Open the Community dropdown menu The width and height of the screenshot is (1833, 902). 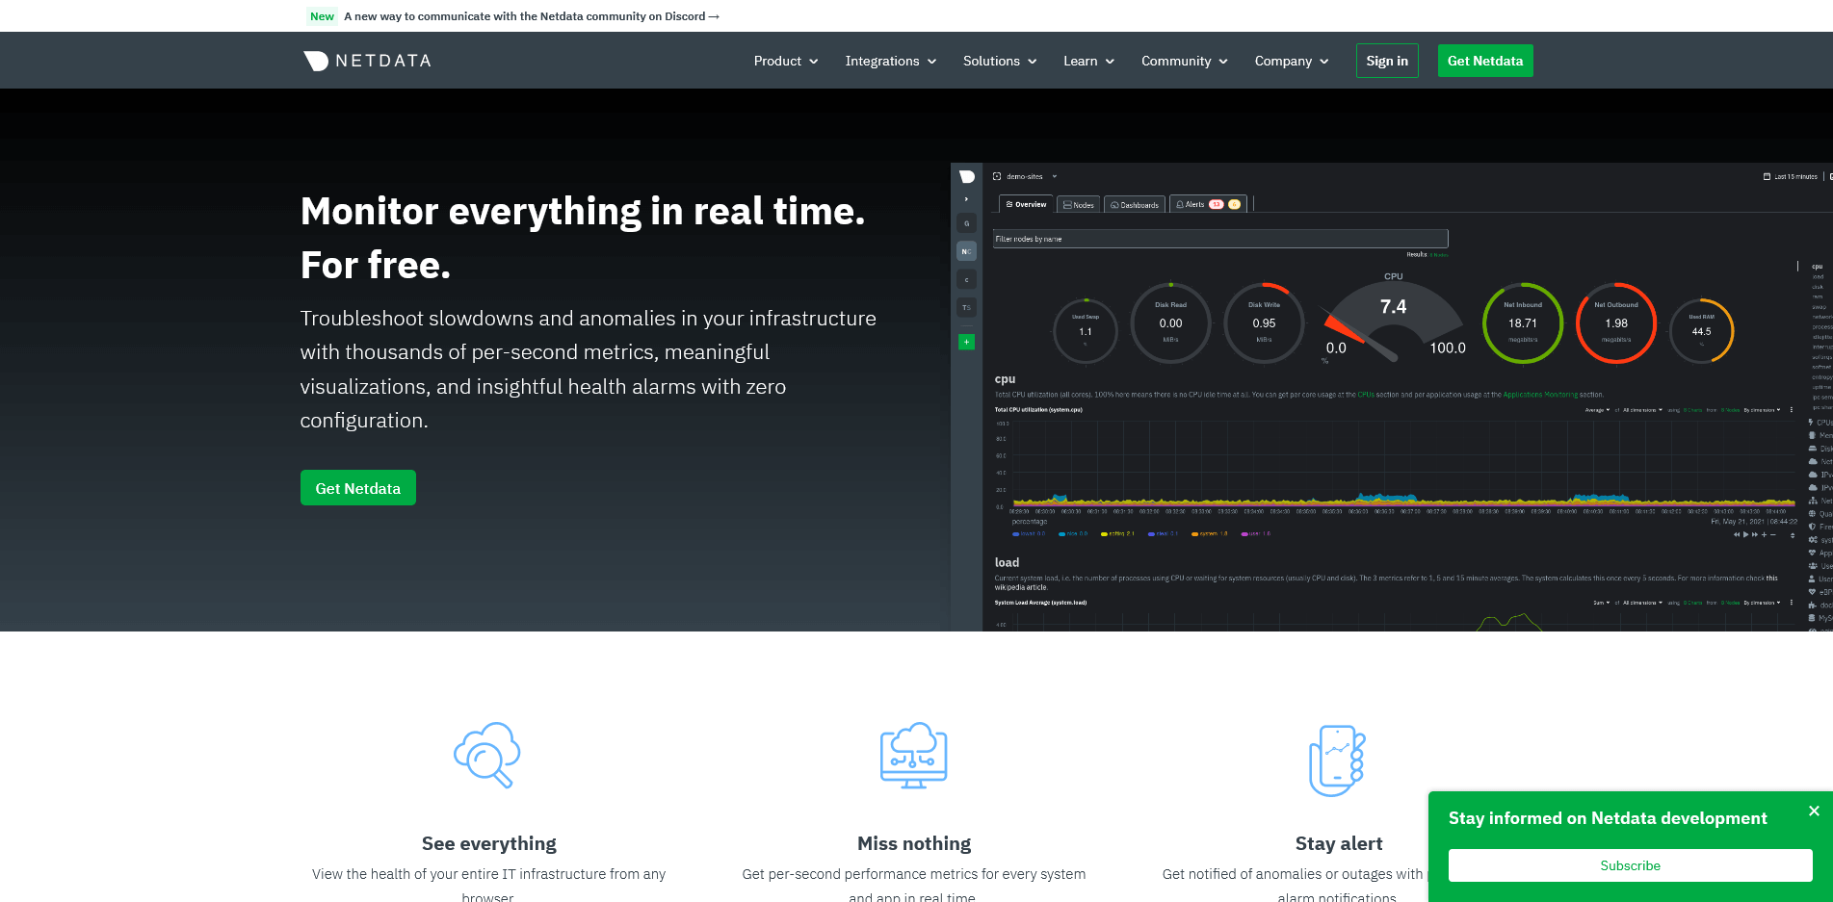click(x=1185, y=61)
